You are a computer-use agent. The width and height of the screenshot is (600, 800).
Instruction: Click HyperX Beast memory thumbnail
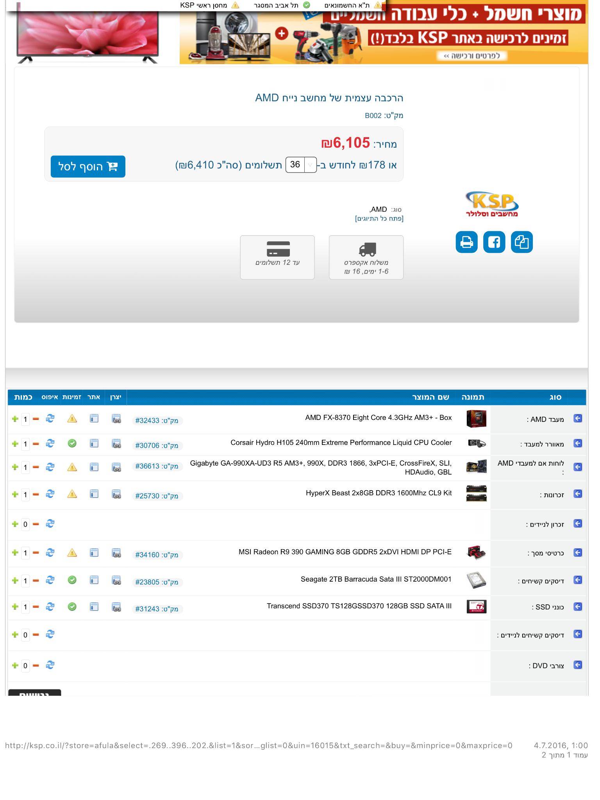[x=476, y=493]
